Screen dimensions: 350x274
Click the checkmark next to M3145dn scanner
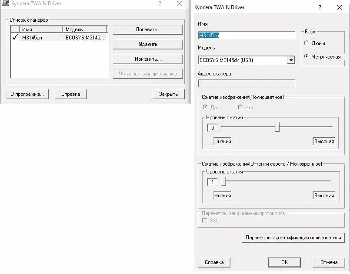click(15, 37)
